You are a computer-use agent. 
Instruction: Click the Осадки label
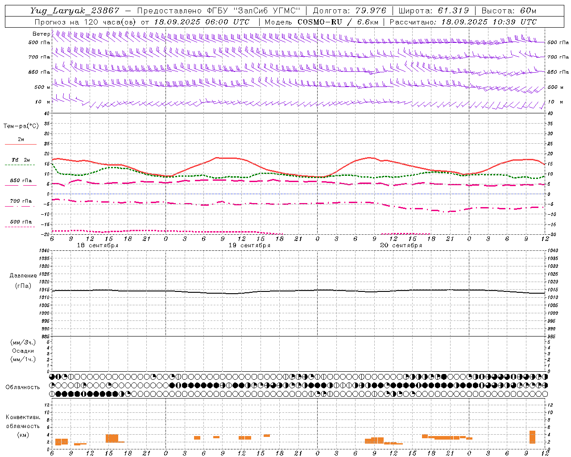[23, 351]
